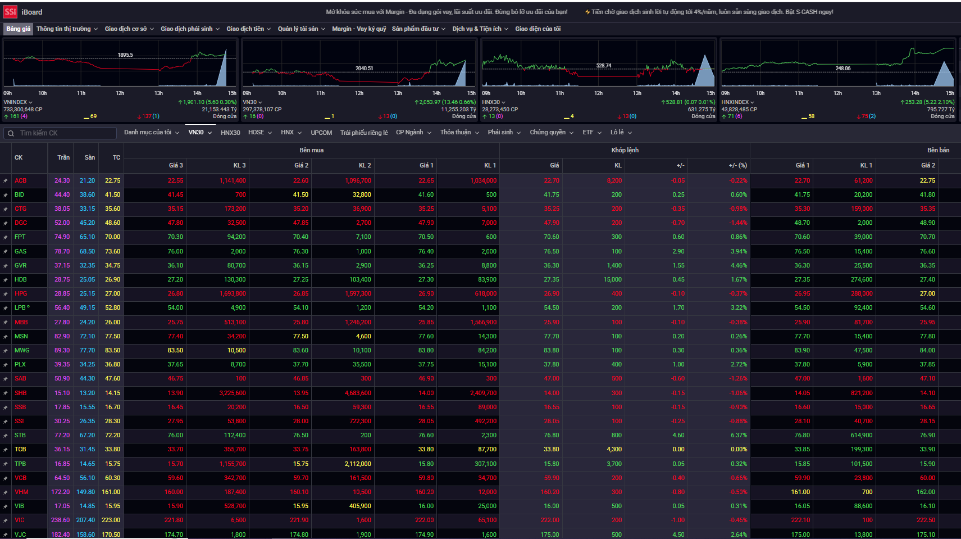Screen dimensions: 961x539
Task: Open the Giao dịch phái sinh dropdown
Action: 190,29
